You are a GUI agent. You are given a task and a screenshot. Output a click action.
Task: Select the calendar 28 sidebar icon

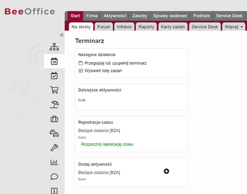point(54,61)
